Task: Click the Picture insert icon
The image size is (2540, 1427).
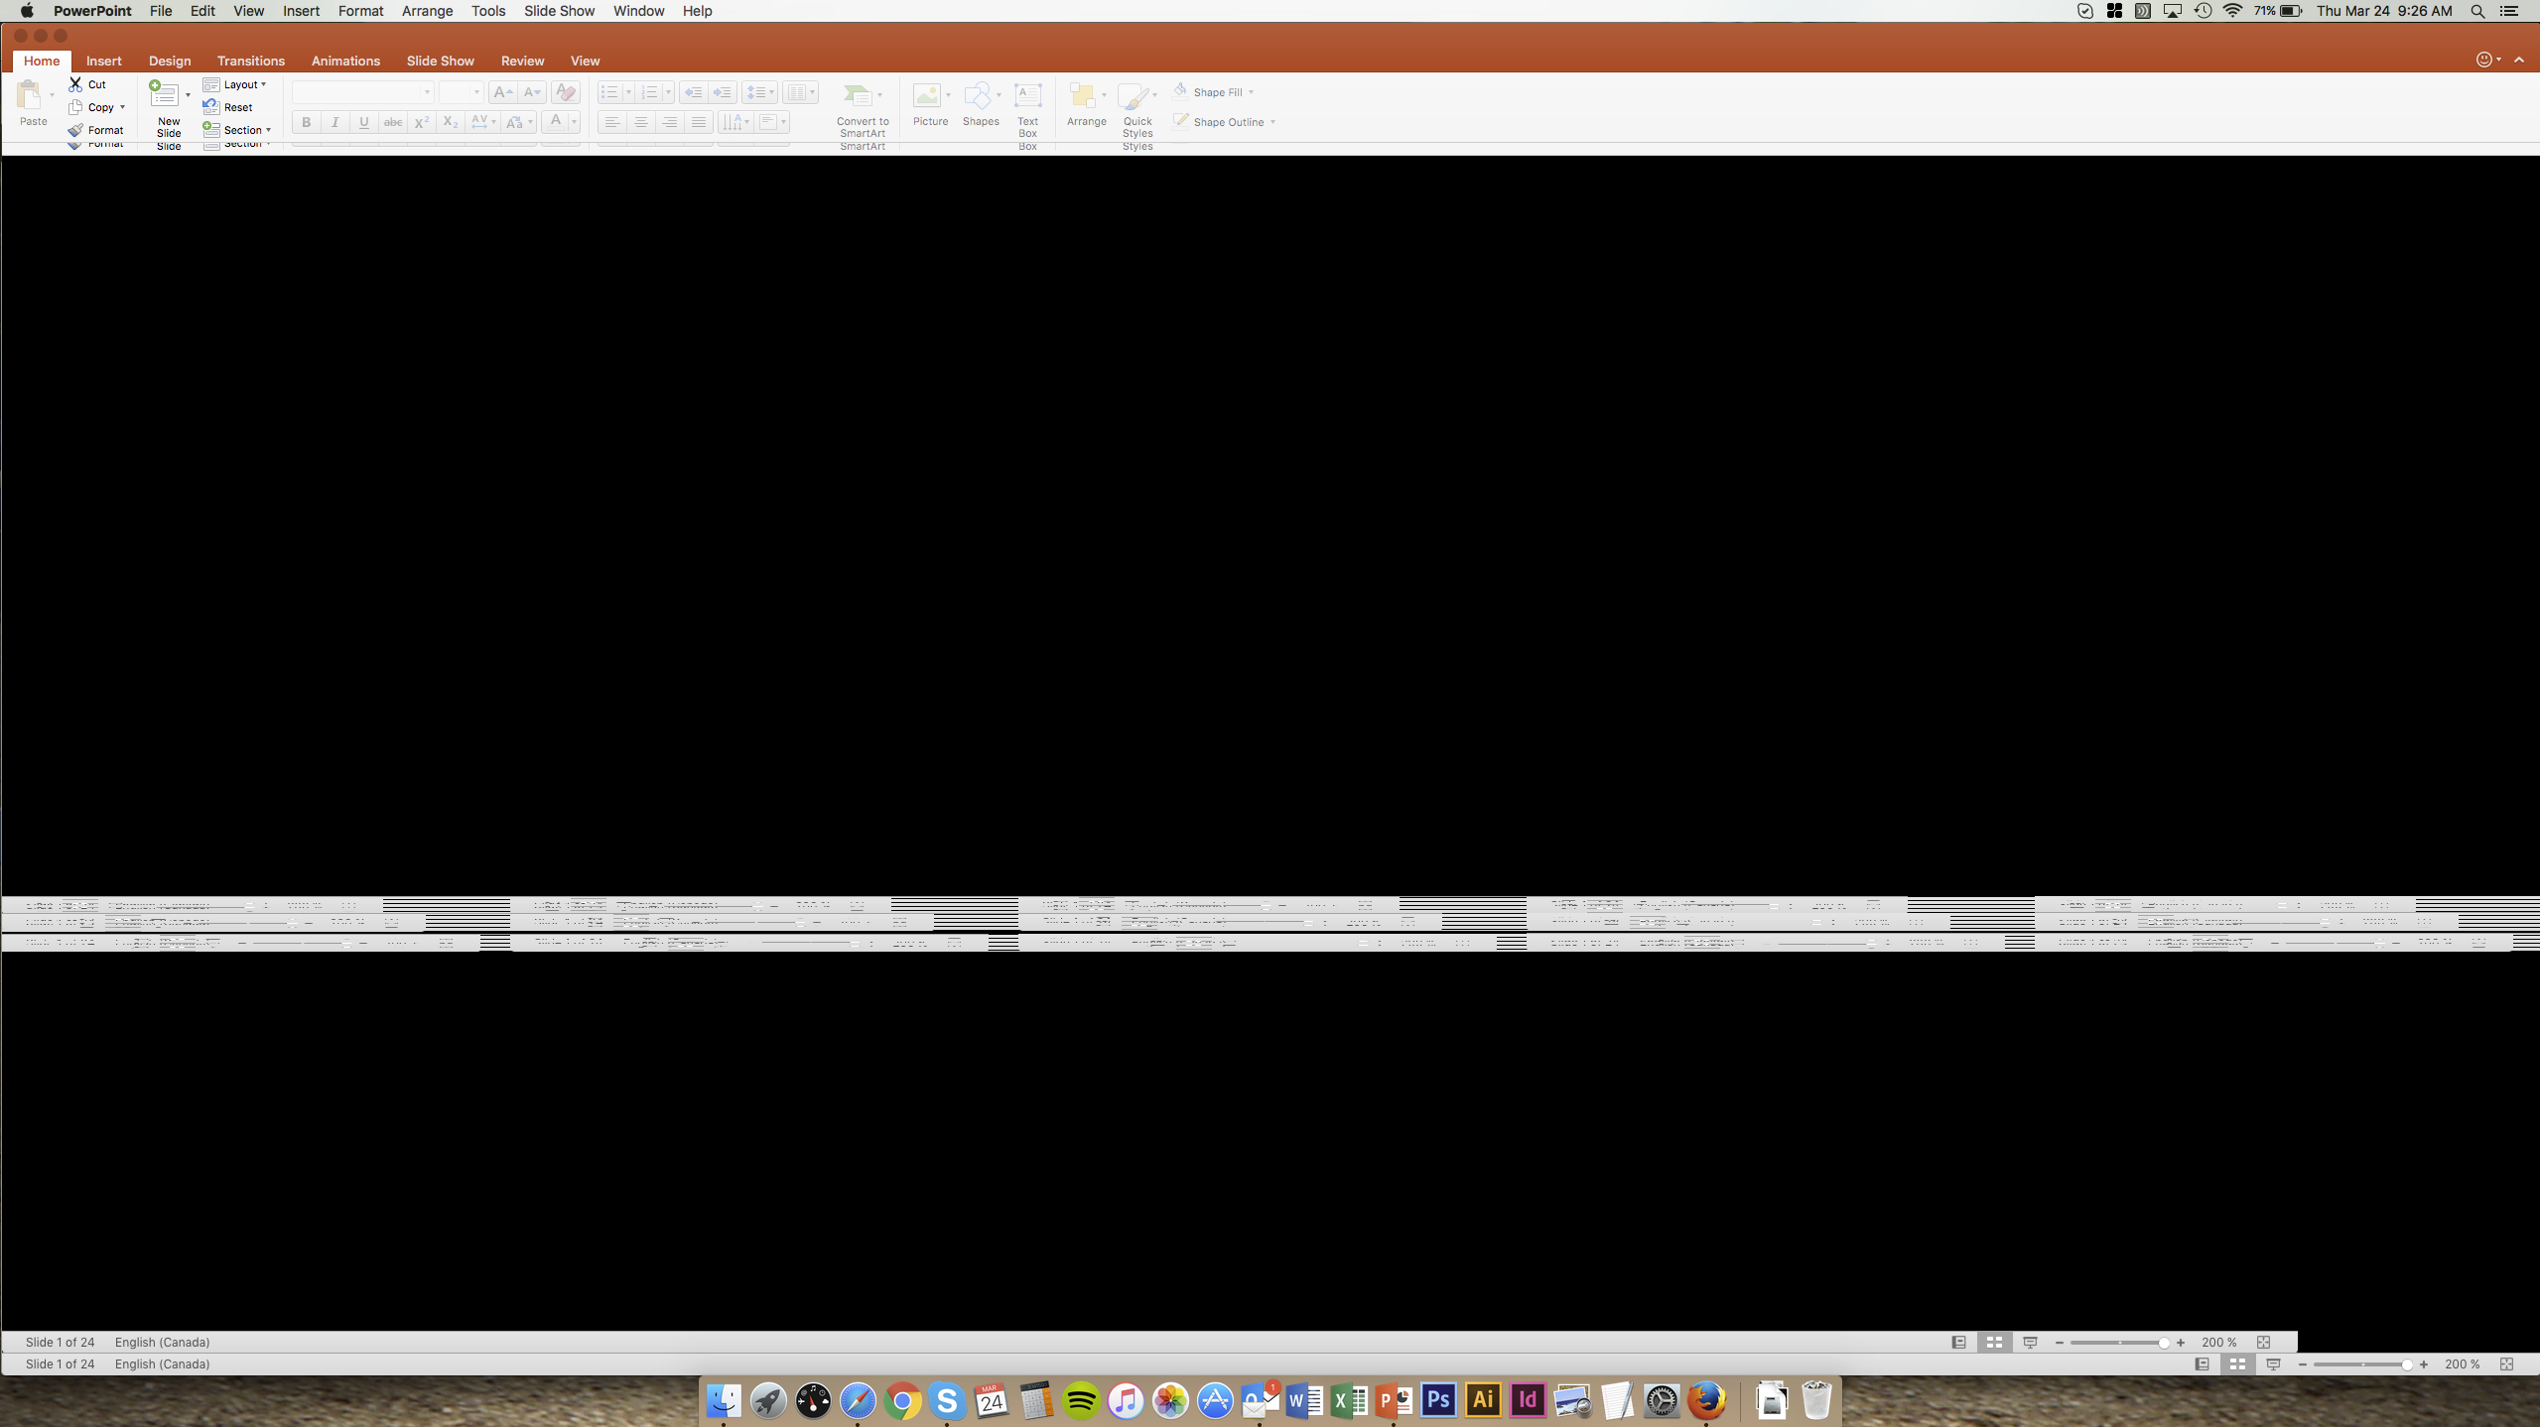Action: point(926,95)
